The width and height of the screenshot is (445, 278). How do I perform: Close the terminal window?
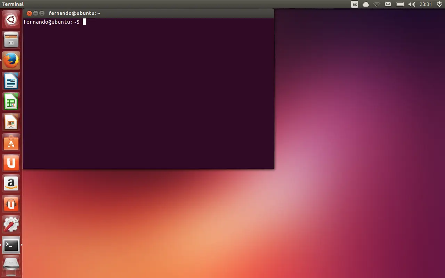[x=29, y=13]
